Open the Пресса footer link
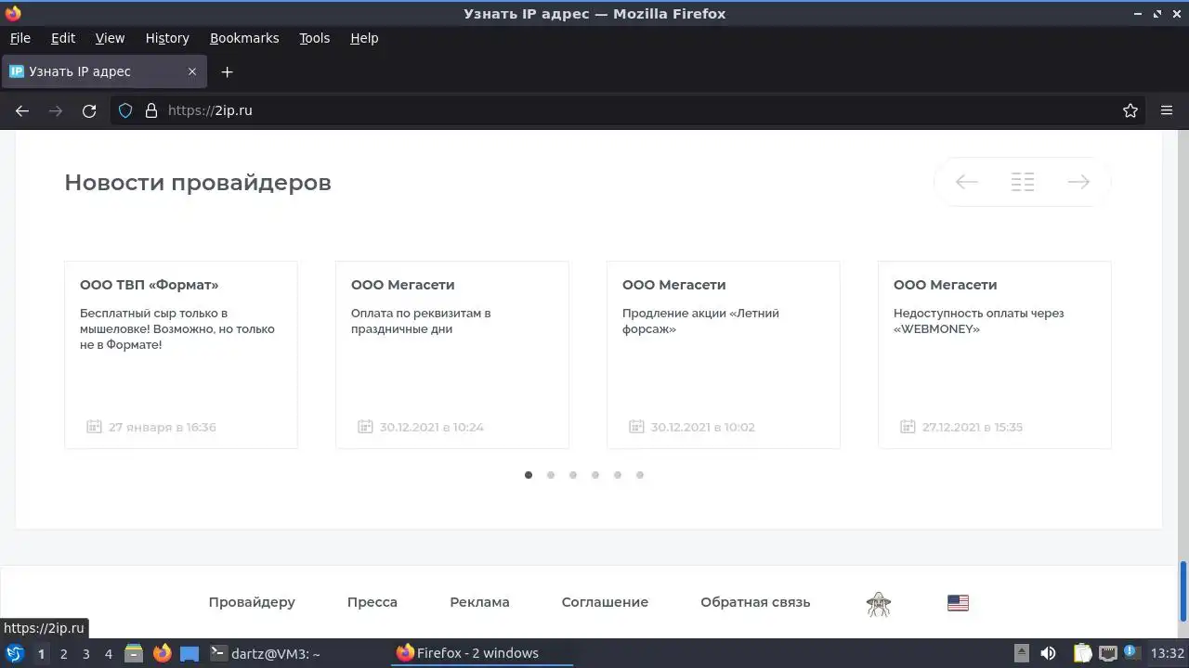The width and height of the screenshot is (1189, 668). pyautogui.click(x=372, y=602)
